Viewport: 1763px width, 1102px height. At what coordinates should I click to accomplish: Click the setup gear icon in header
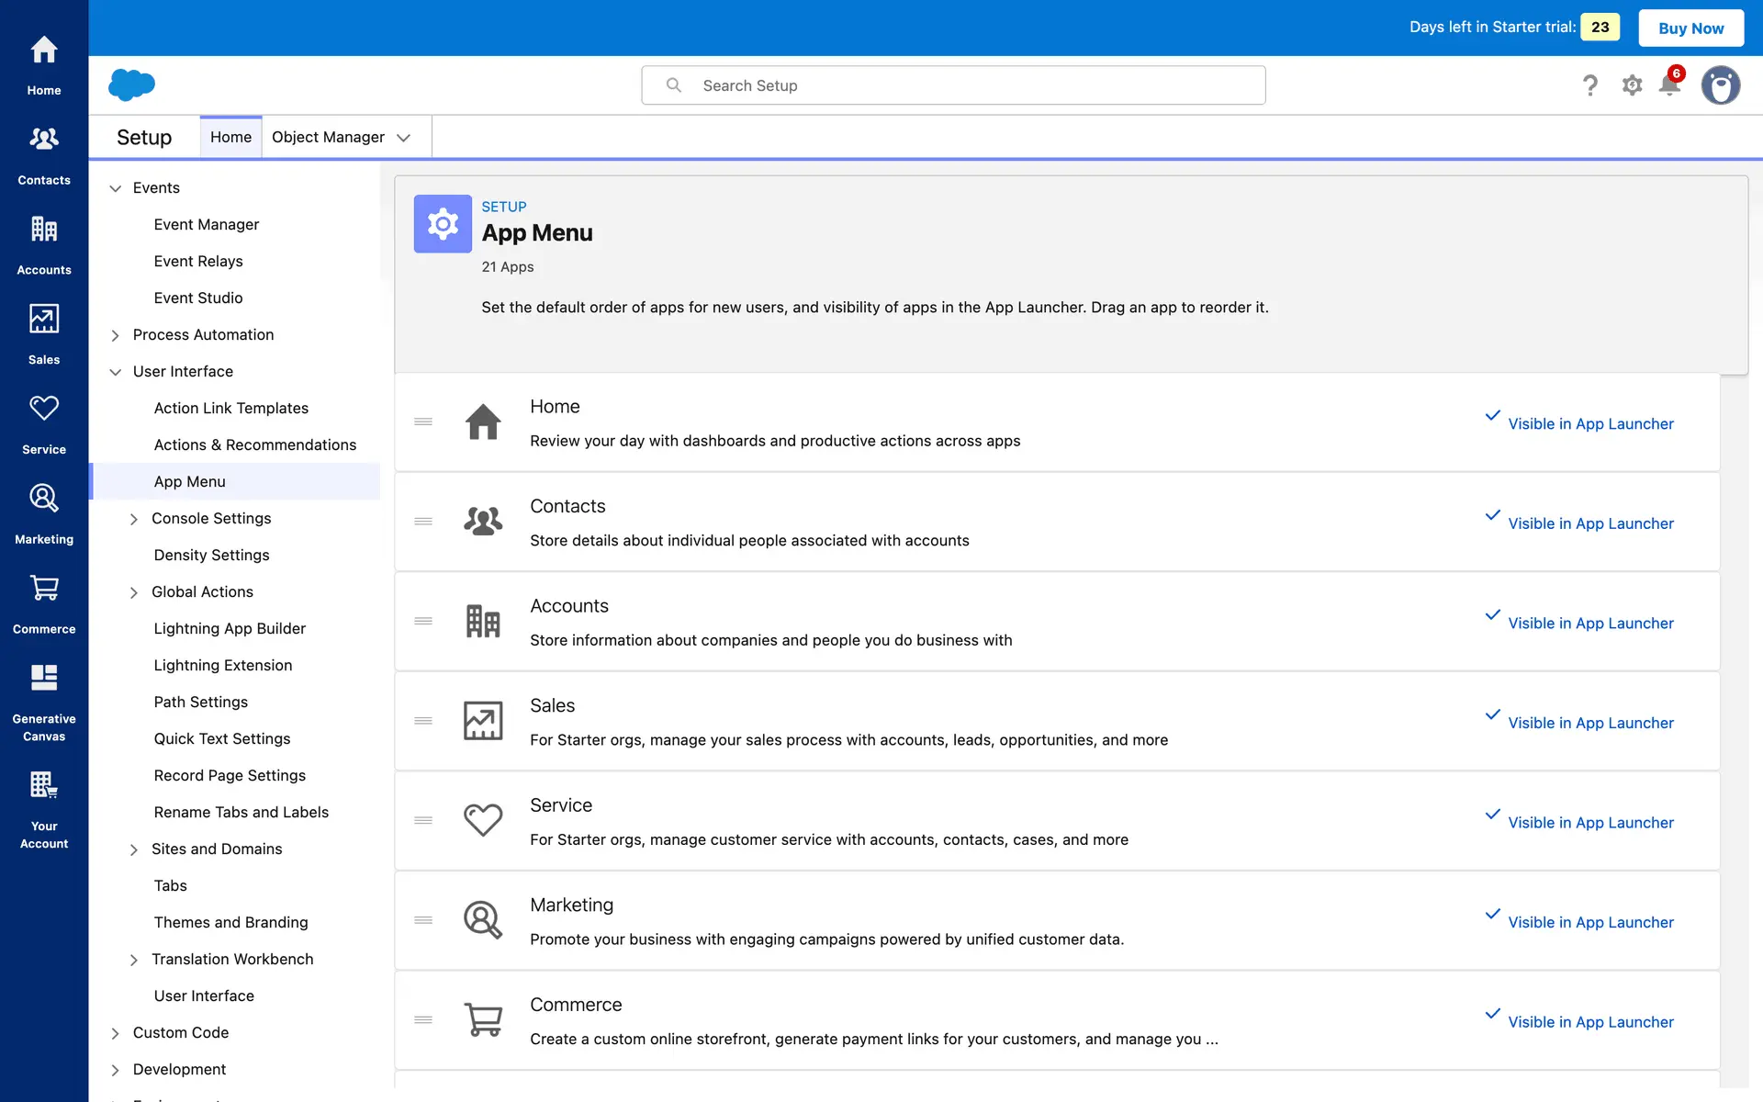point(1632,85)
